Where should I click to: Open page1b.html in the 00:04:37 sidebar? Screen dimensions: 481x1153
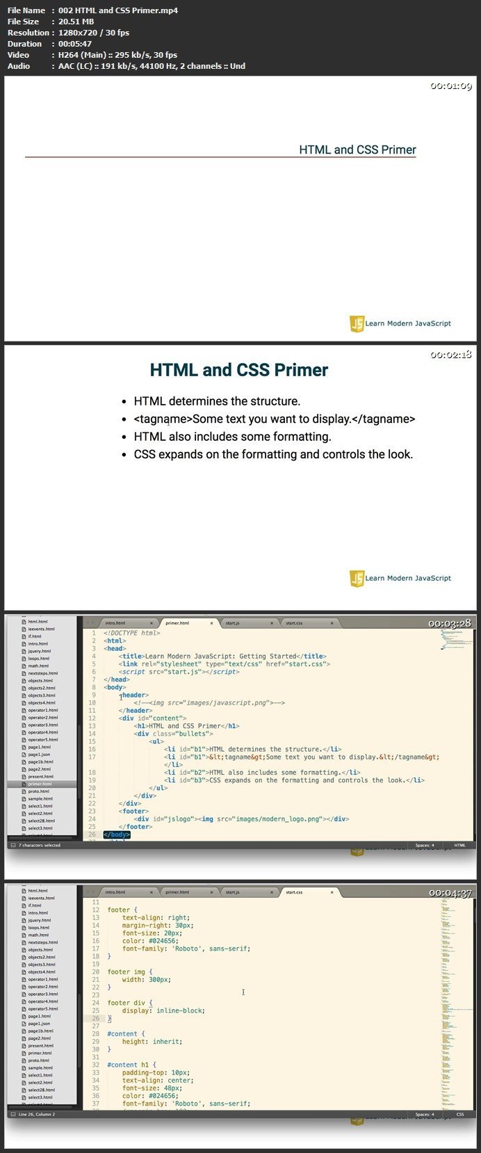pos(41,1031)
